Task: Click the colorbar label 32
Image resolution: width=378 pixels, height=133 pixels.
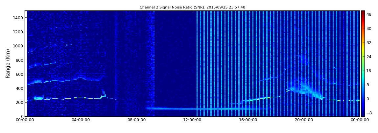Action: click(x=369, y=43)
